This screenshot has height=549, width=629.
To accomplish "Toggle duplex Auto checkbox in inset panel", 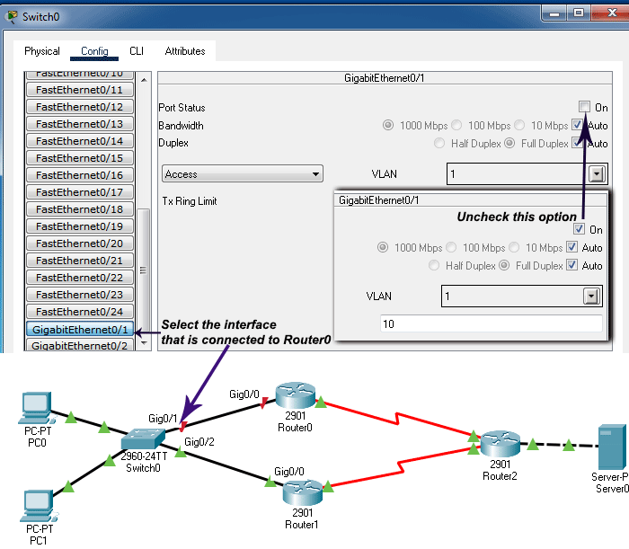I will 572,265.
